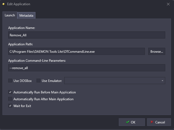Viewport: 174px width, 130px height.
Task: Enable the Use Emulator checkbox
Action: [38, 81]
